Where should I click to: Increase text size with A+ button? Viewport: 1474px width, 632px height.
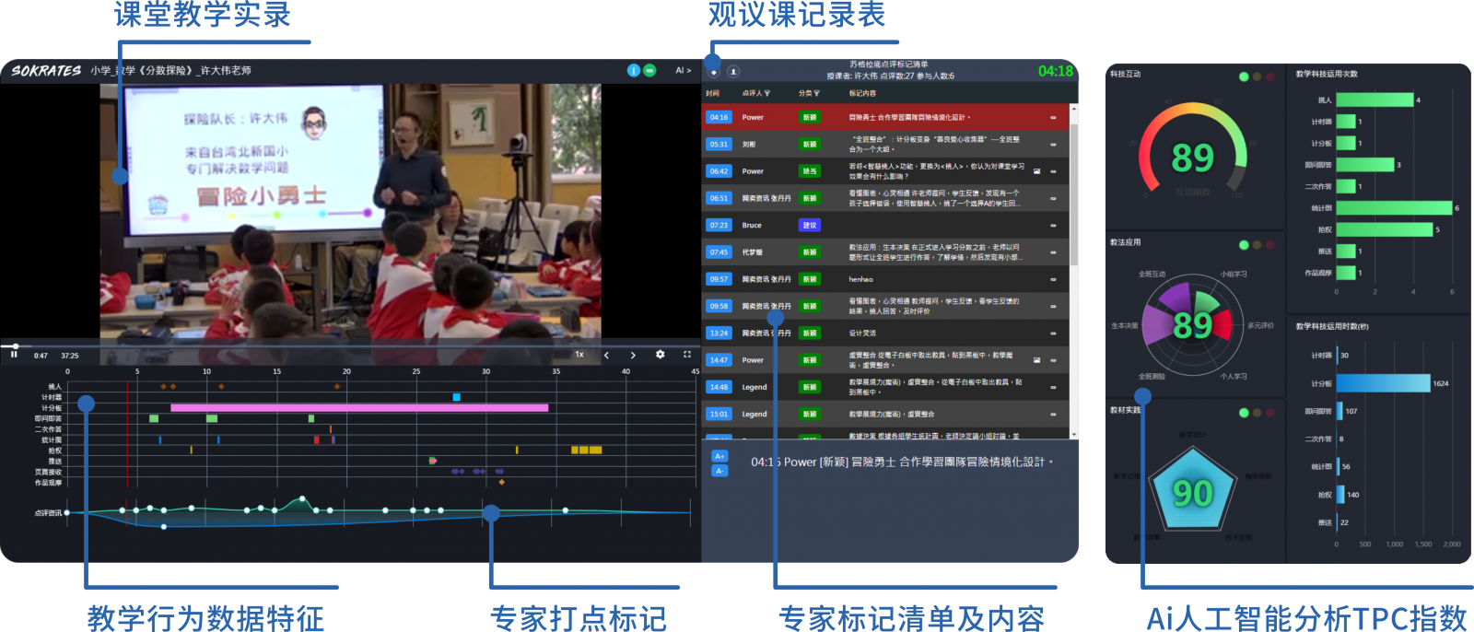719,456
